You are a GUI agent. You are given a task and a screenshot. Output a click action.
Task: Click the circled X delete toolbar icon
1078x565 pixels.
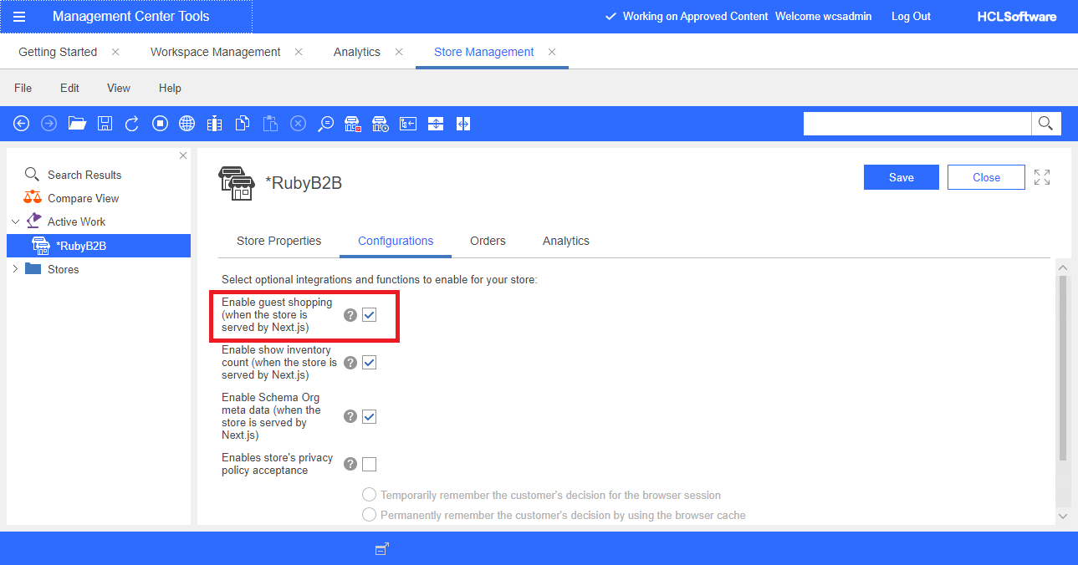tap(298, 124)
